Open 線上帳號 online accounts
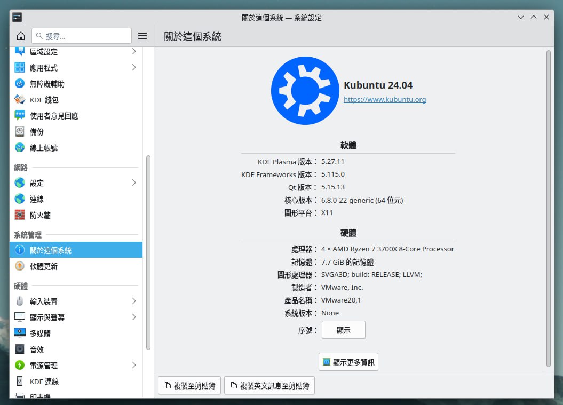This screenshot has width=563, height=405. click(x=44, y=148)
